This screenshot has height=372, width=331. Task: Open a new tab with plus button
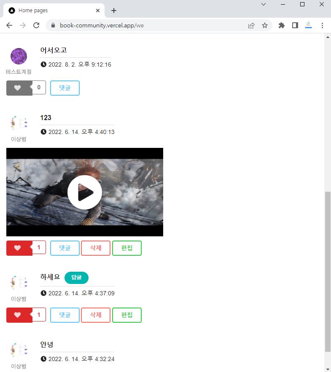tap(113, 11)
